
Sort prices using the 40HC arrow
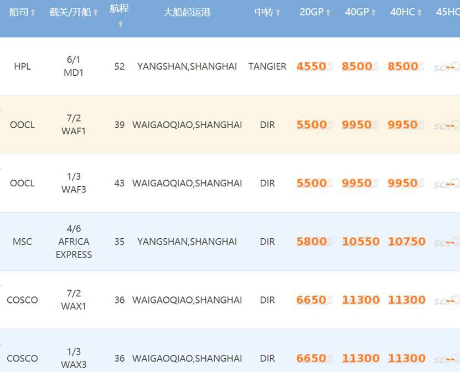coord(420,12)
